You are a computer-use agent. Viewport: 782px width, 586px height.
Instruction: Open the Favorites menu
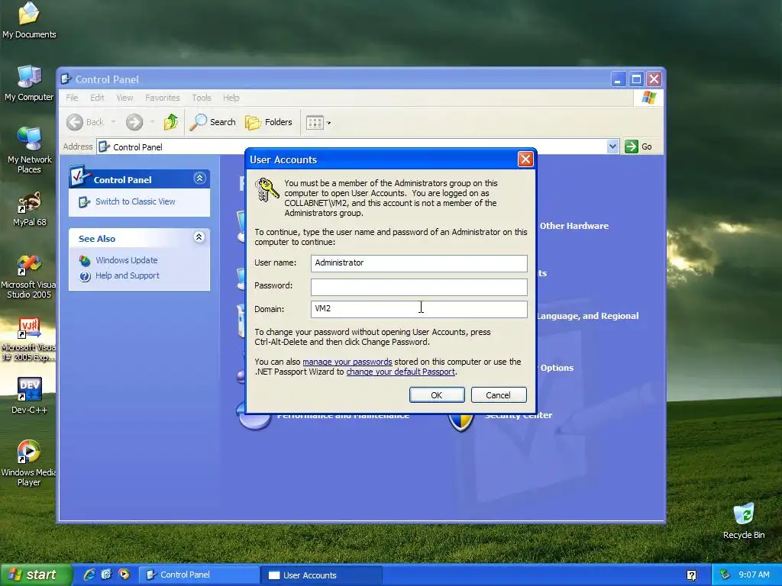(x=162, y=98)
